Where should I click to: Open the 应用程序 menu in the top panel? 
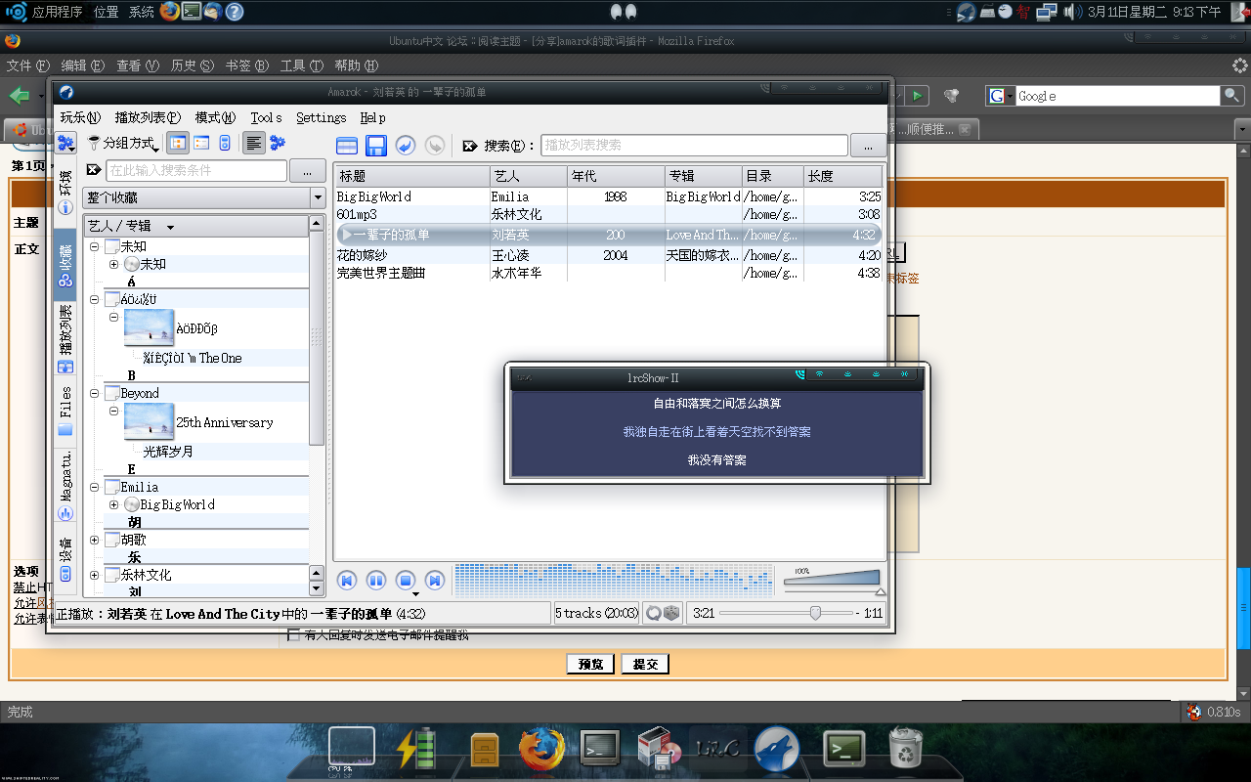[56, 12]
